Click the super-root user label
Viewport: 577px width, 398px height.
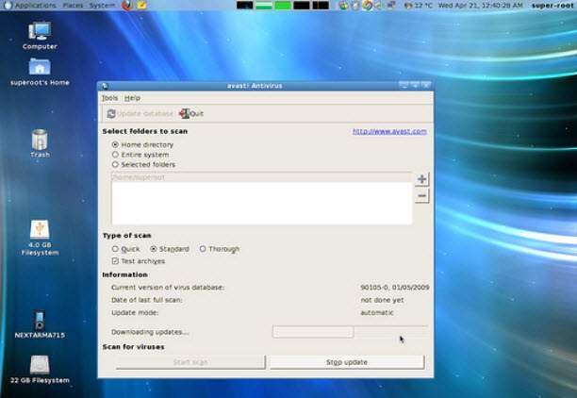click(552, 5)
